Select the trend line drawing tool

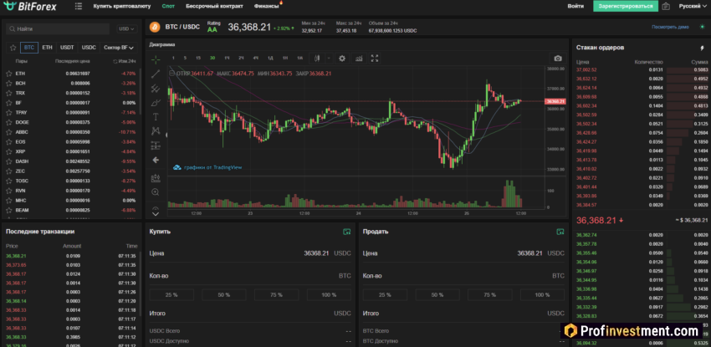point(156,74)
